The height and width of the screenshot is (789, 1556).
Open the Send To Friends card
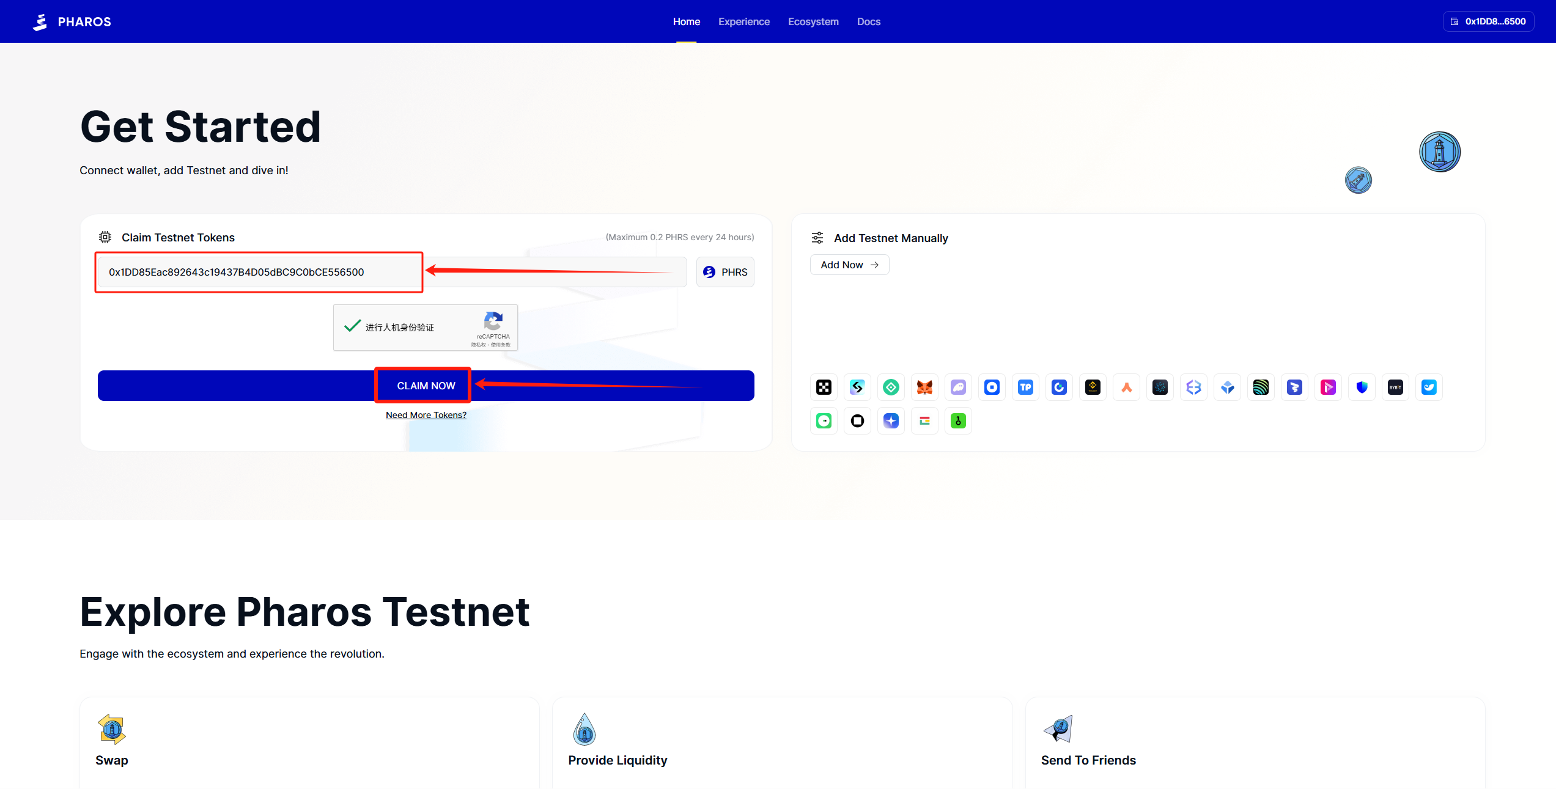tap(1255, 743)
